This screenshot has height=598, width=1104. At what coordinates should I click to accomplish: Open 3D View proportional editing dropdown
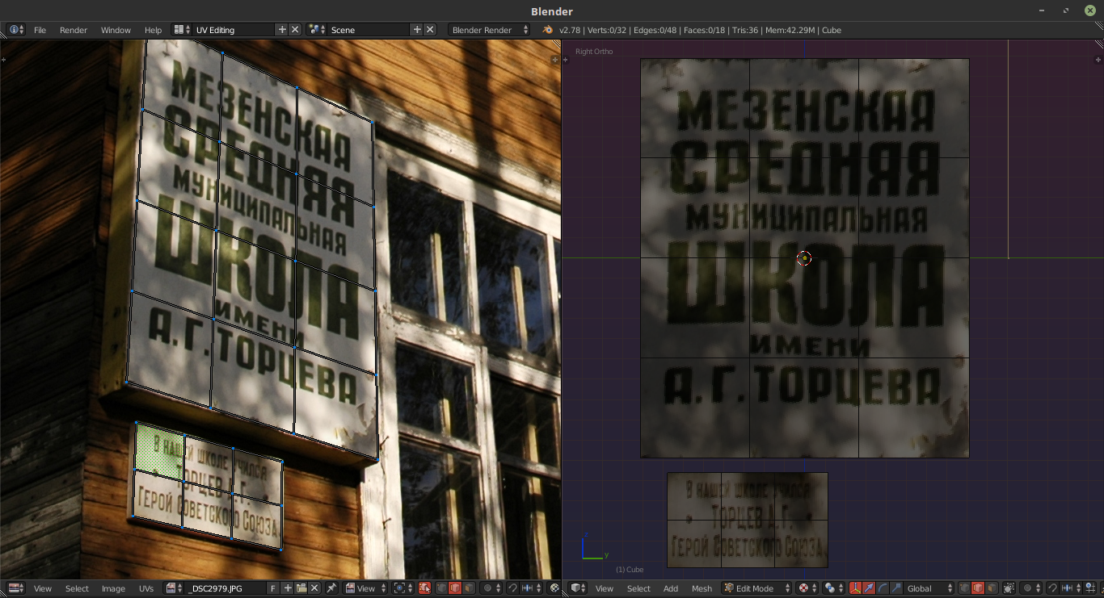[x=1030, y=588]
